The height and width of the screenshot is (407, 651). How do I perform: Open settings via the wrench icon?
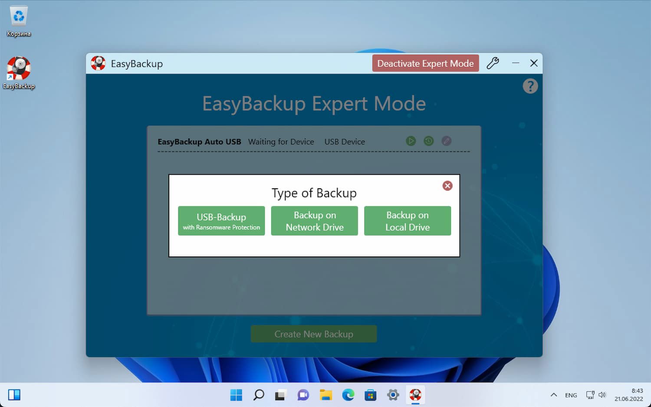click(493, 63)
